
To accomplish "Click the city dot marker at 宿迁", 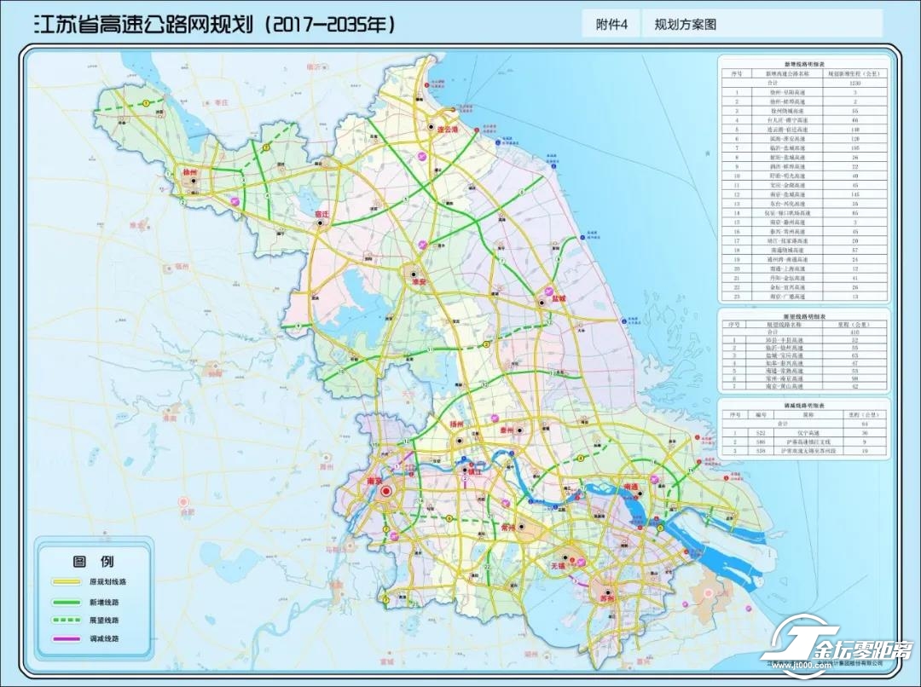I will (x=320, y=223).
